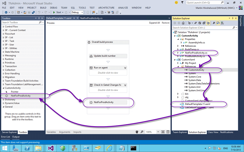
Task: Sync with Active Document in Solution Explorer
Action: [x=196, y=23]
